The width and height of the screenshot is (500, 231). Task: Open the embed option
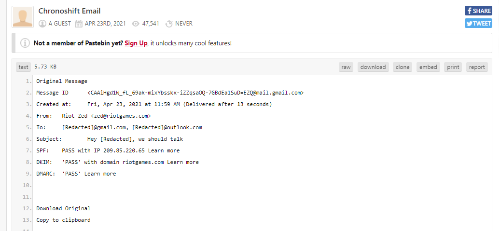click(x=428, y=67)
